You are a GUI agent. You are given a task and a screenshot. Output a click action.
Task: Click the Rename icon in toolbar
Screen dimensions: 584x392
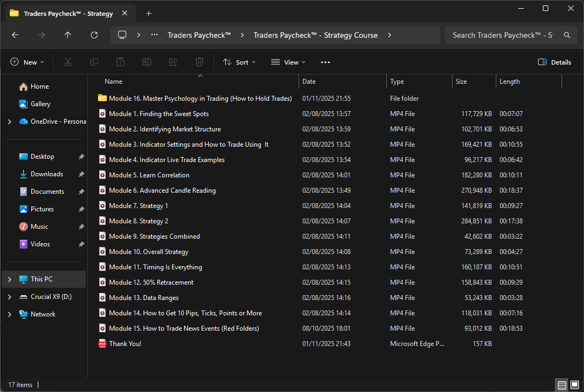147,62
